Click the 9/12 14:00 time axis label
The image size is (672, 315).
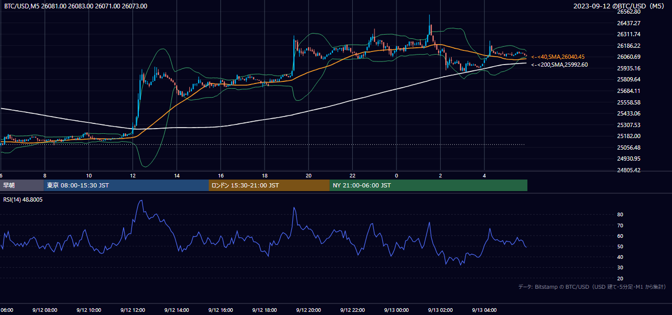(176, 310)
